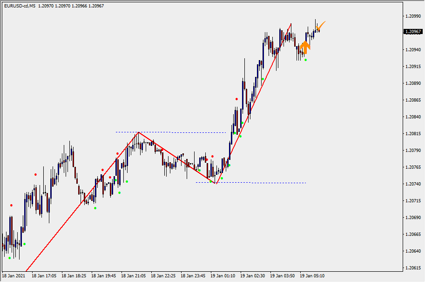425x282 pixels.
Task: Select the red zigzag trough near 19 Jan 01:10
Action: [216, 183]
